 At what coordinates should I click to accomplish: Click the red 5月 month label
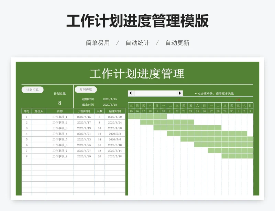point(238,100)
